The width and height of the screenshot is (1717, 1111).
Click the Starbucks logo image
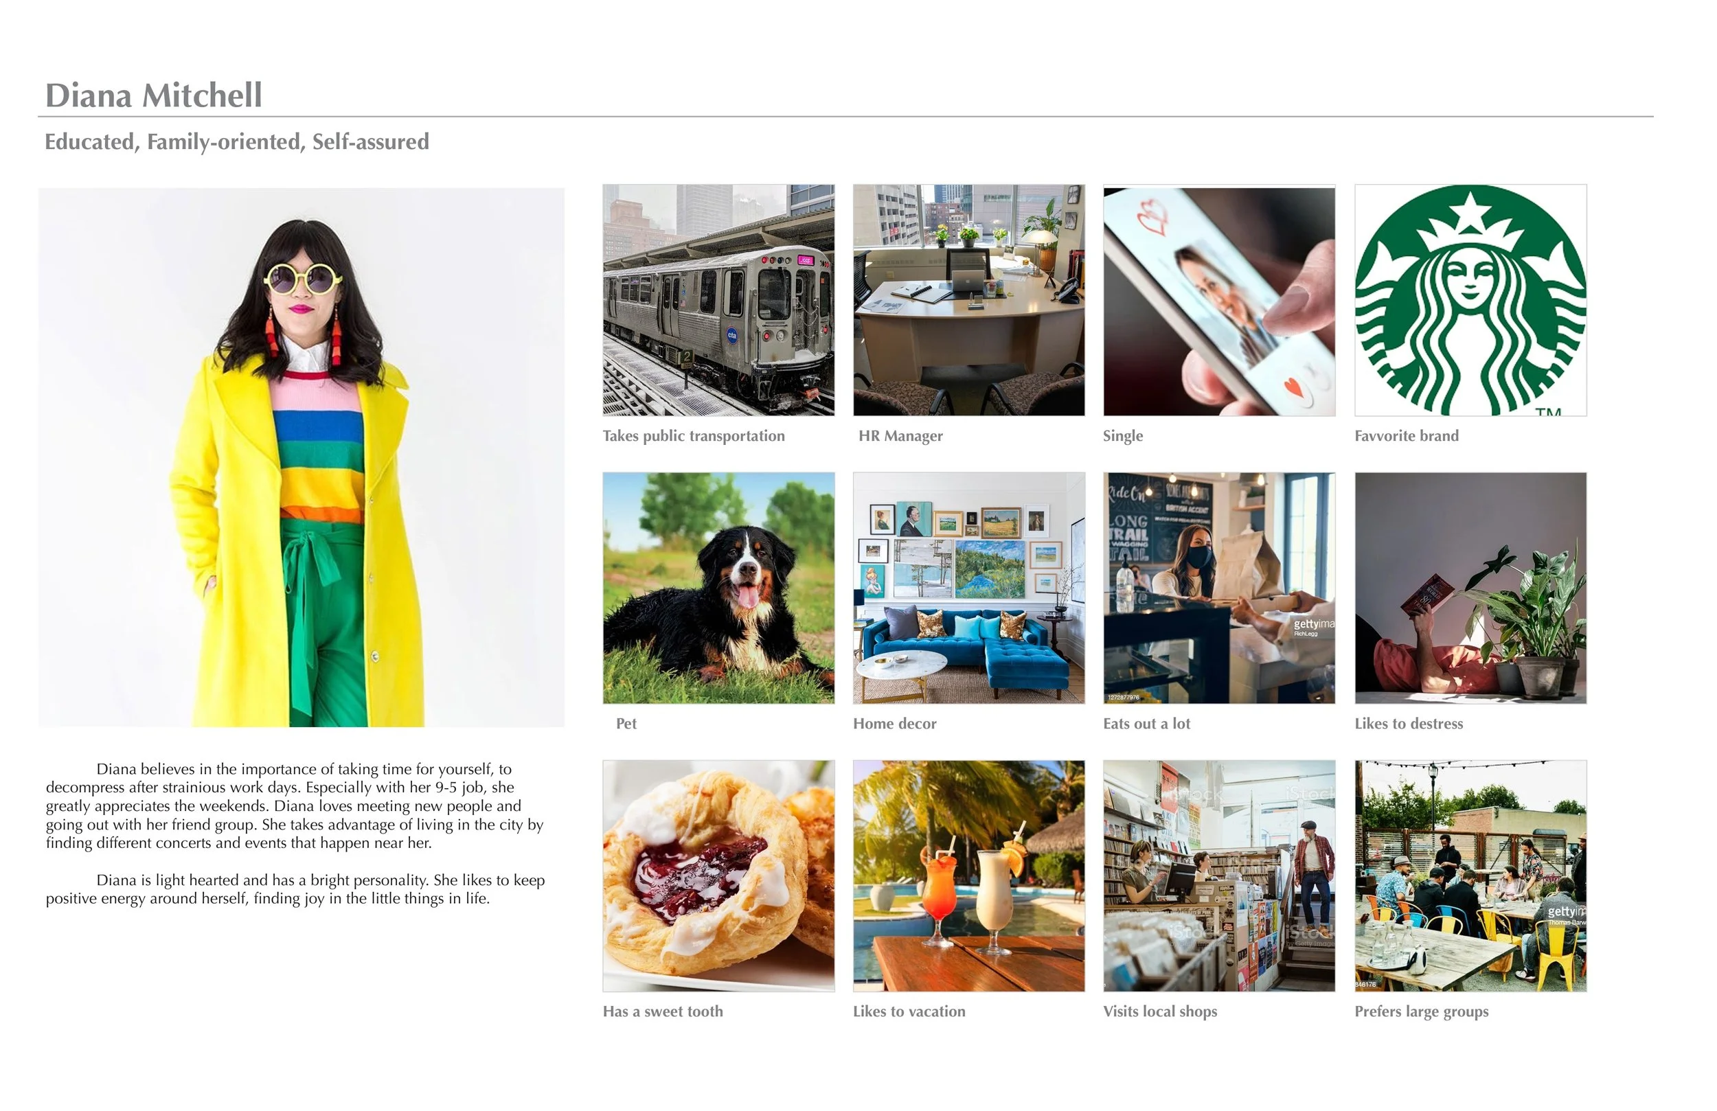(x=1470, y=300)
